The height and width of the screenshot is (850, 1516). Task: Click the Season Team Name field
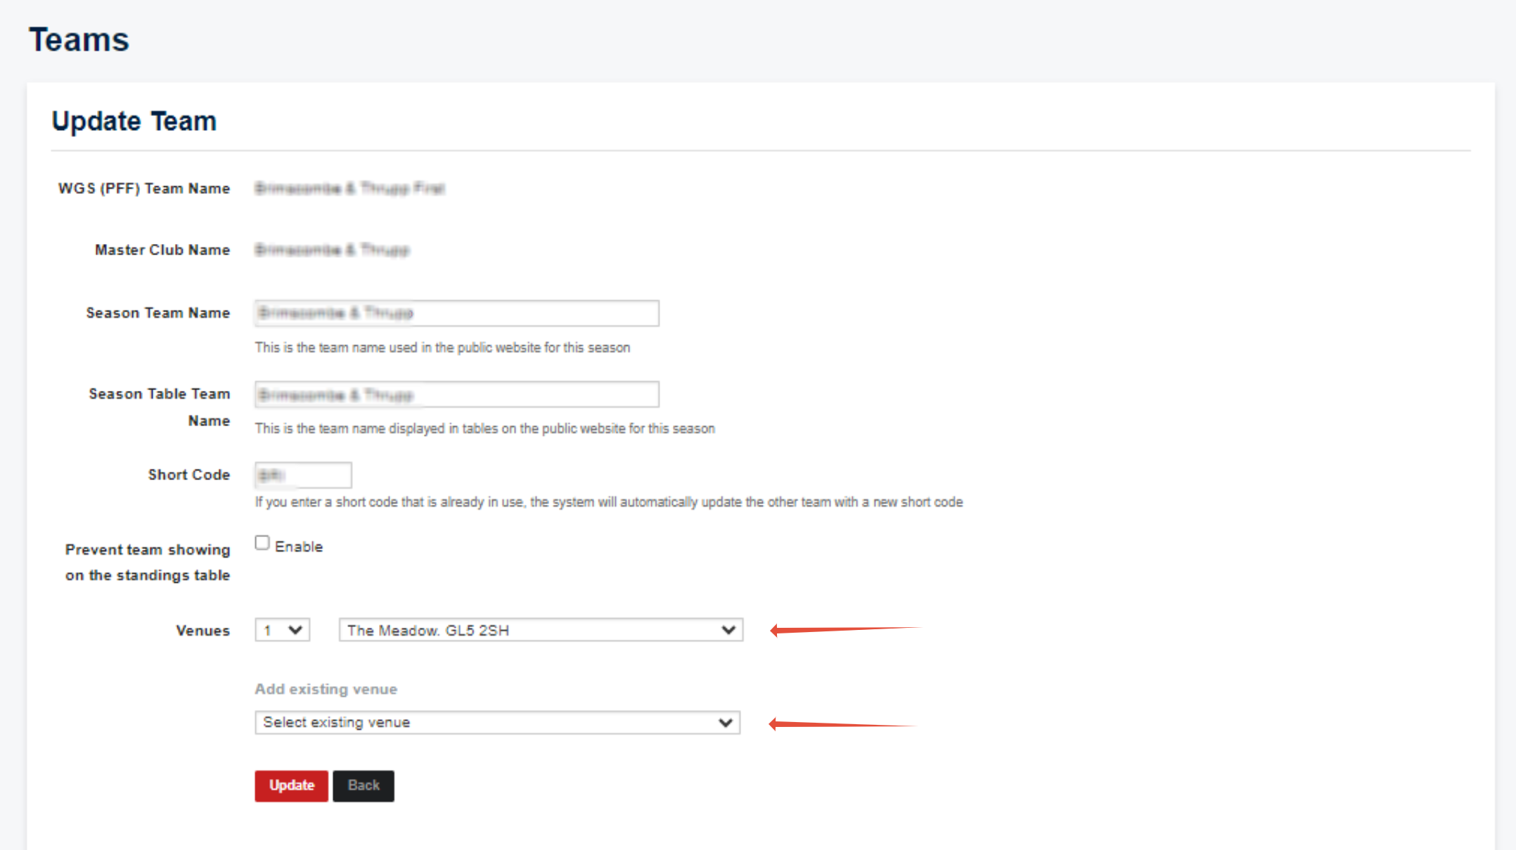[456, 314]
